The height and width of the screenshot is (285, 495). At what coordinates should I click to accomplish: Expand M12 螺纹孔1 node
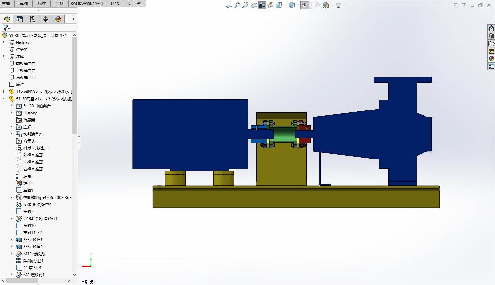pos(11,254)
